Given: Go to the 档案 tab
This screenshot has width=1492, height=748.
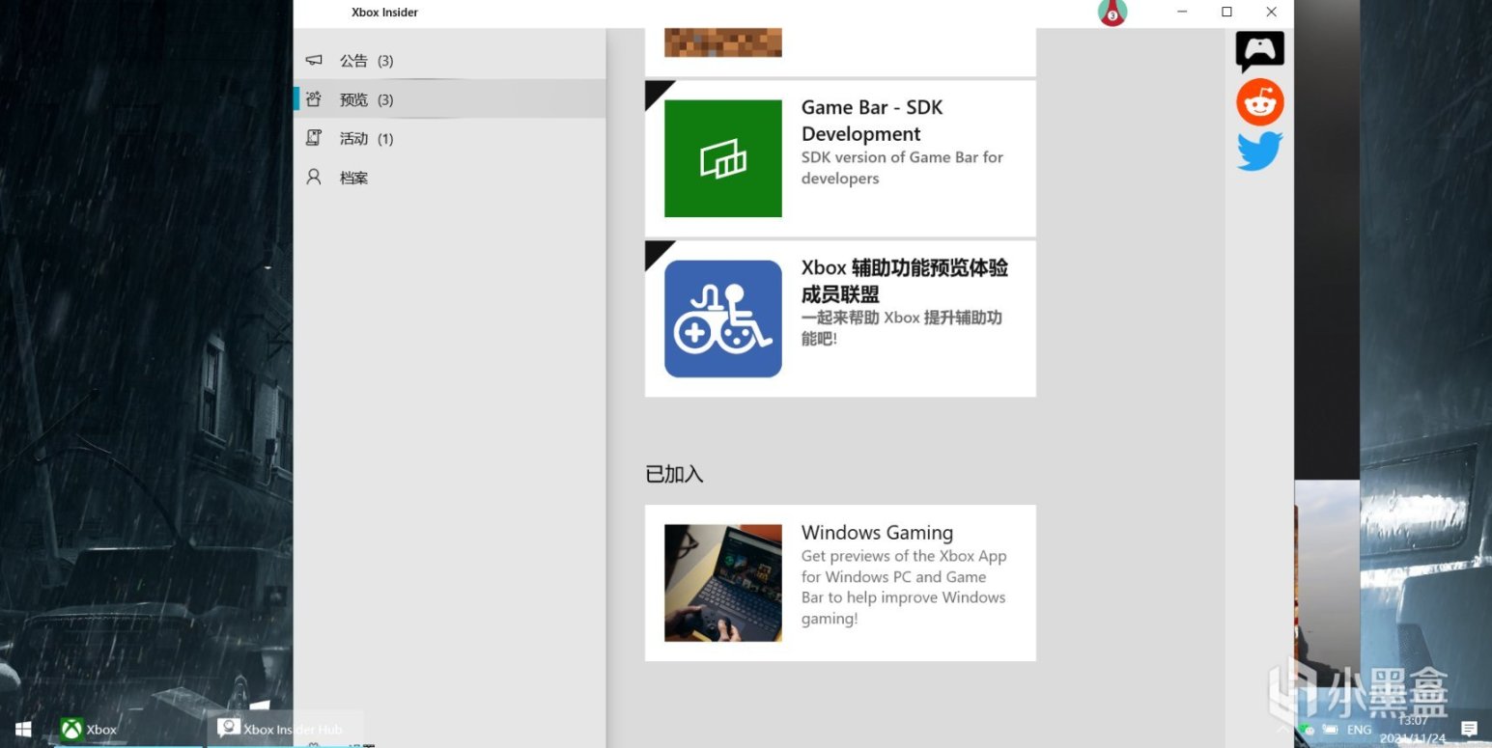Looking at the screenshot, I should click(450, 178).
